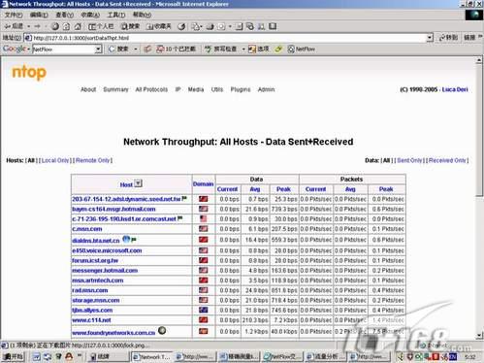Open the history icon in IE toolbar
The image size is (484, 363).
(181, 26)
